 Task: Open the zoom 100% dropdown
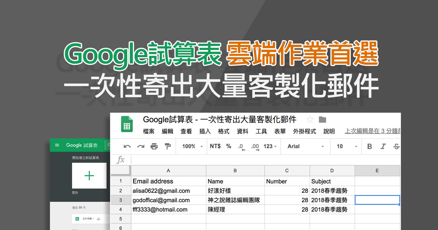[x=192, y=147]
